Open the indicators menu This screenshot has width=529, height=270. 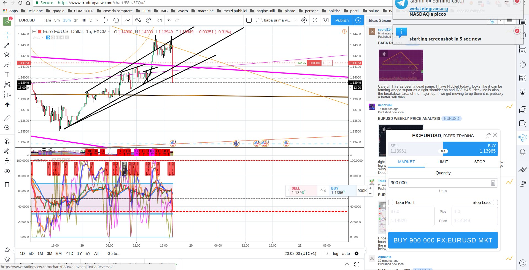pos(127,20)
